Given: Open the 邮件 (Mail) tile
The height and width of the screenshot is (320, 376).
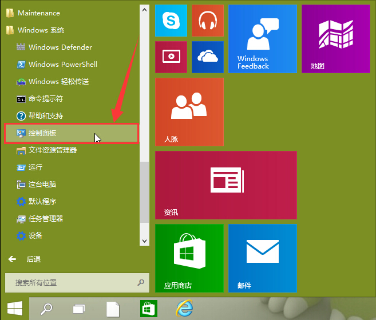Looking at the screenshot, I should pos(262,258).
